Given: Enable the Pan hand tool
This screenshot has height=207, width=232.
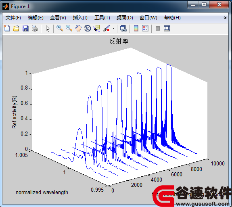Looking at the screenshot, I should tap(78, 28).
